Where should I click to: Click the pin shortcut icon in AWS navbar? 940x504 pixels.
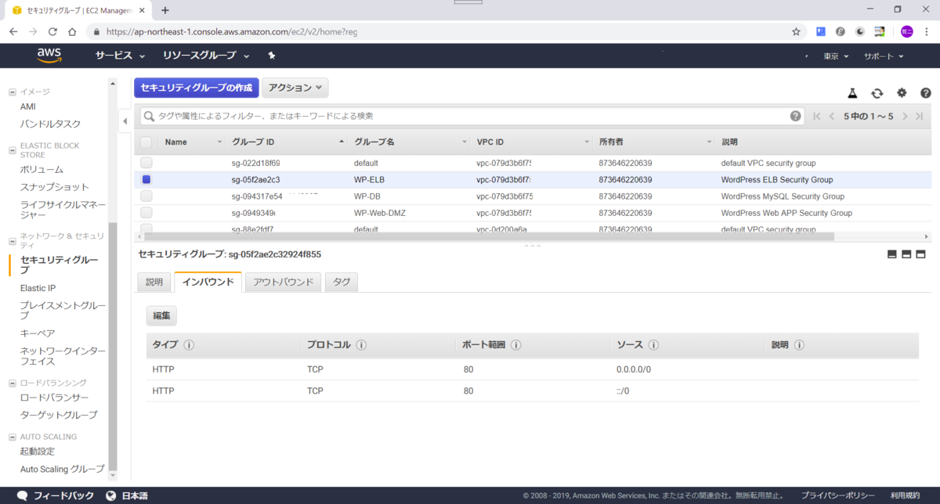point(272,56)
